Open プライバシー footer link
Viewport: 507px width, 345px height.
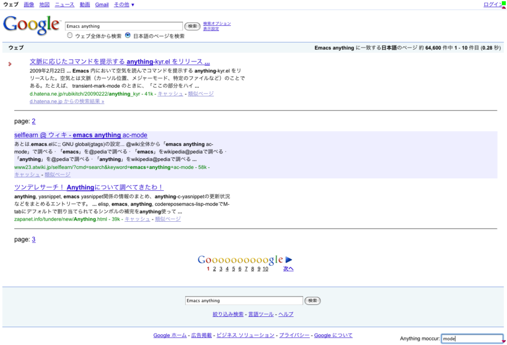294,335
